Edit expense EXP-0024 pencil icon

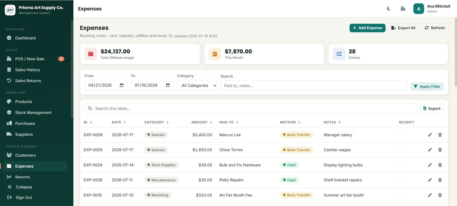(x=430, y=165)
